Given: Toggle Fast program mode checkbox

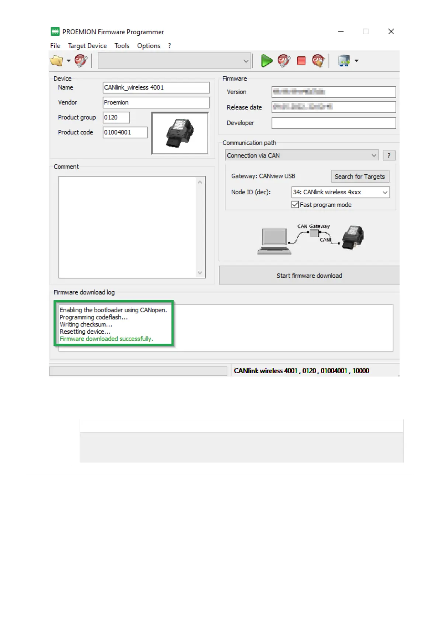Looking at the screenshot, I should pos(295,205).
